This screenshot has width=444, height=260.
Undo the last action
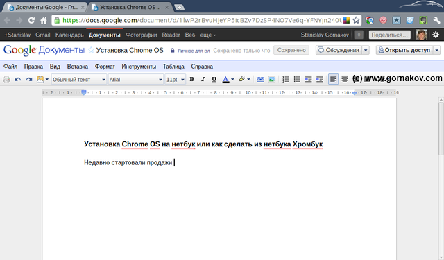(x=17, y=80)
